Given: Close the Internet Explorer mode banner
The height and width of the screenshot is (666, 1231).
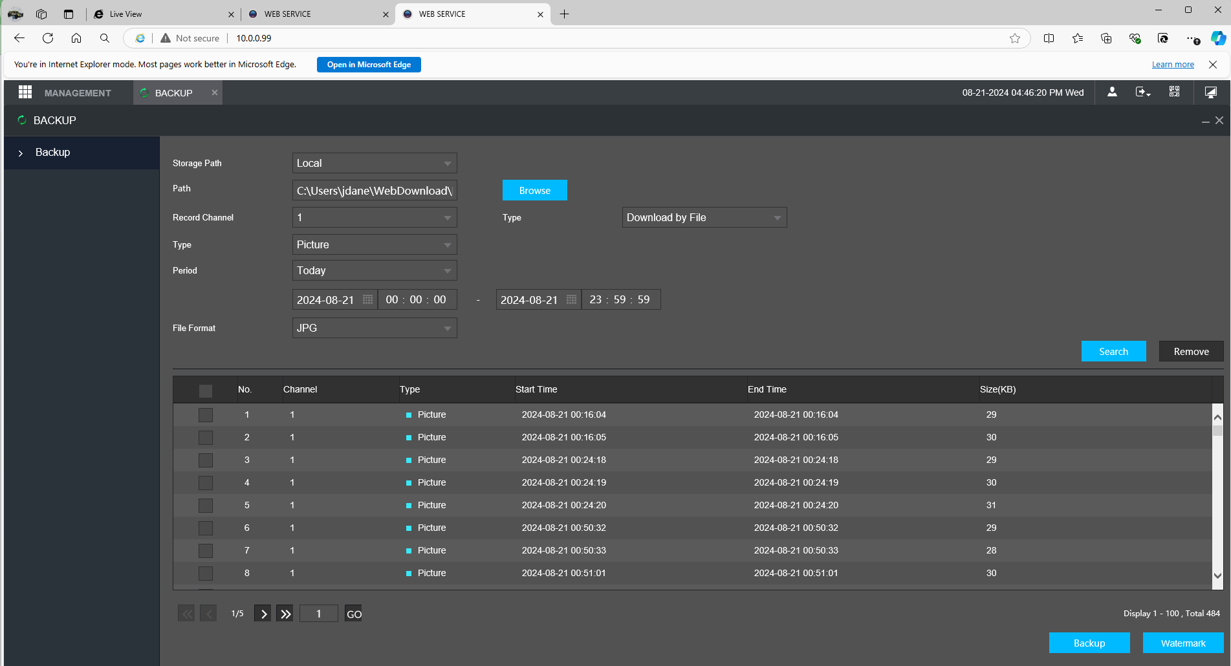Looking at the screenshot, I should 1213,65.
